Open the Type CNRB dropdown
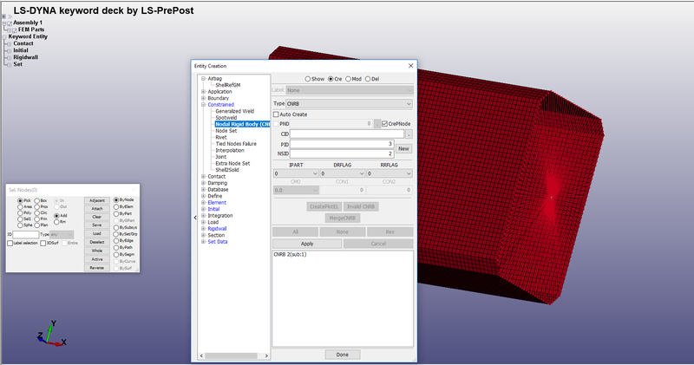Screen dimensions: 694x365 (350, 103)
